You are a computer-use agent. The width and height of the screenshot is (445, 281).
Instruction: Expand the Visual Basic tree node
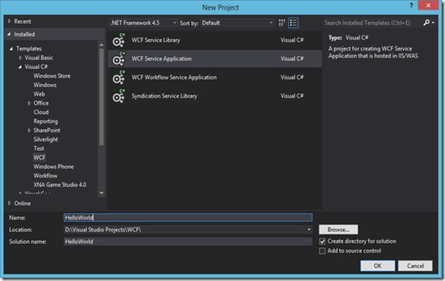pos(20,58)
